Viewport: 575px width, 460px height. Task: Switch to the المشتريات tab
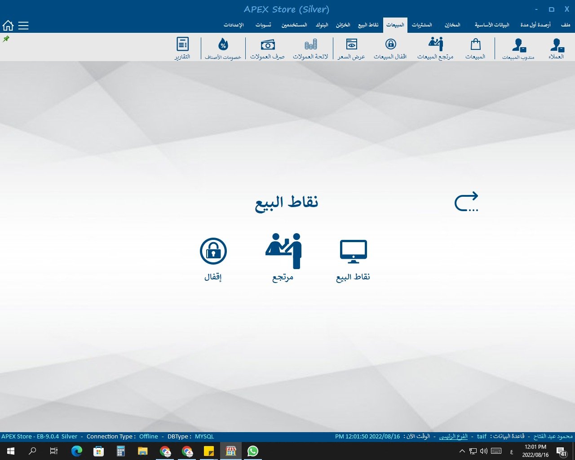pyautogui.click(x=422, y=25)
